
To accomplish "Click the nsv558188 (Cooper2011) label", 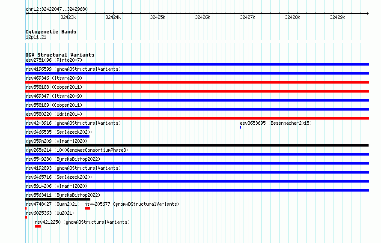I will pyautogui.click(x=54, y=87).
